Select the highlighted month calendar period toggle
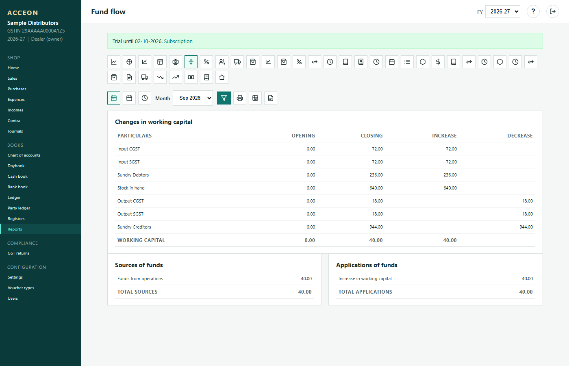 pos(114,98)
